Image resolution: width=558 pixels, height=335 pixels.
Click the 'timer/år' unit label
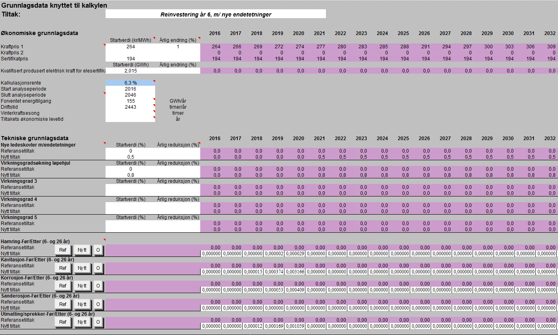click(x=178, y=107)
